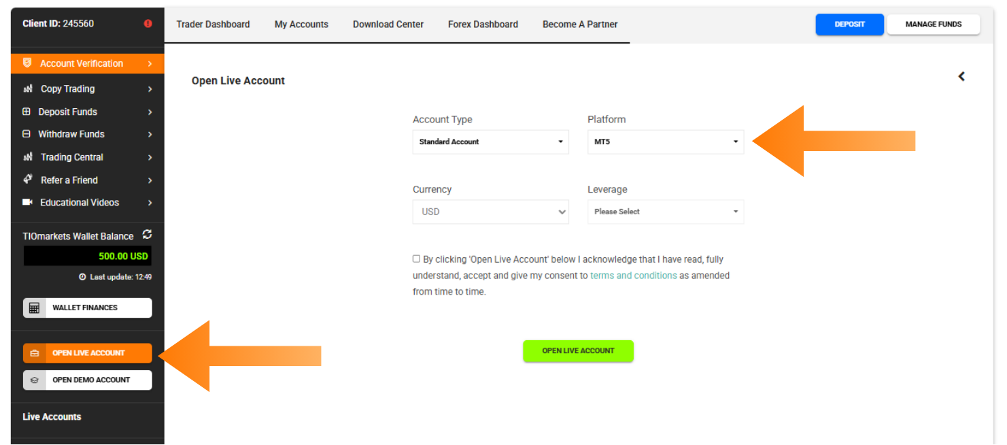
Task: Select the Account Verification shield icon
Action: (x=27, y=63)
